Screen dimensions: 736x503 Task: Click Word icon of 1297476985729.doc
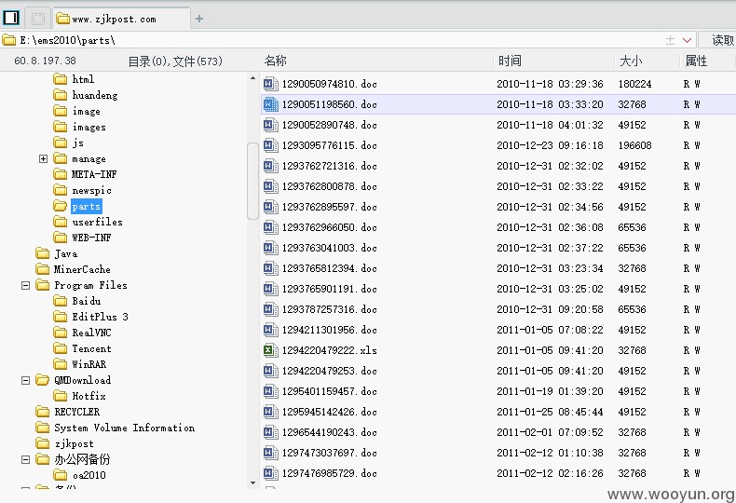tap(270, 473)
